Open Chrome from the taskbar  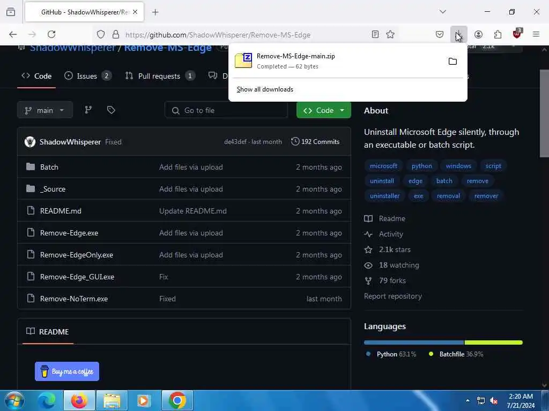pos(177,400)
